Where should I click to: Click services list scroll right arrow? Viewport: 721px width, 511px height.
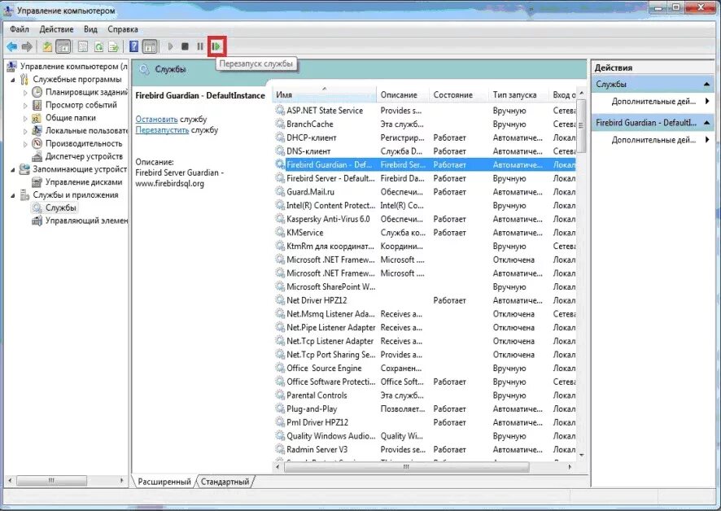pos(570,467)
